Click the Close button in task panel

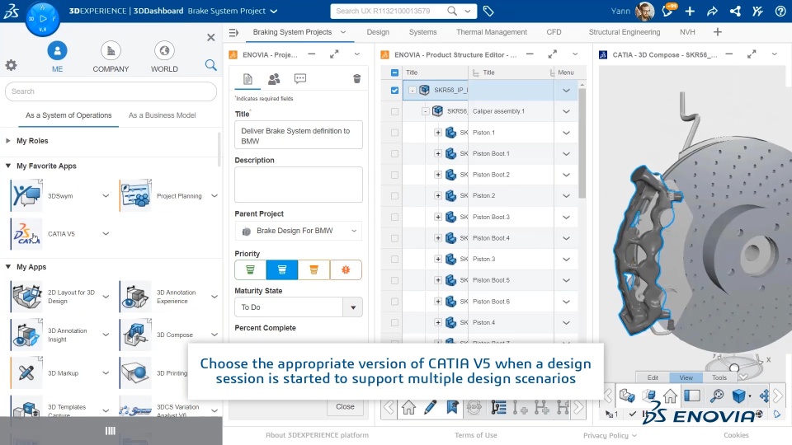tap(345, 406)
